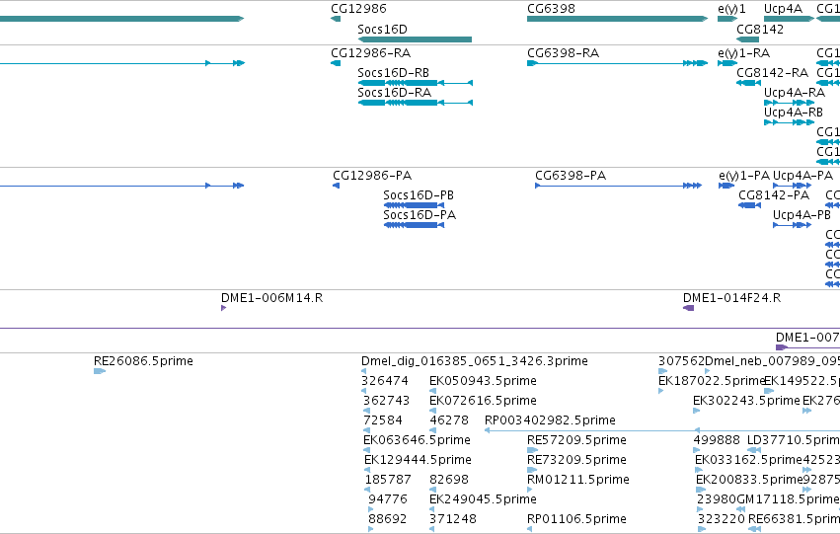This screenshot has height=534, width=840.
Task: Click the EK129444.5prime label
Action: [418, 460]
